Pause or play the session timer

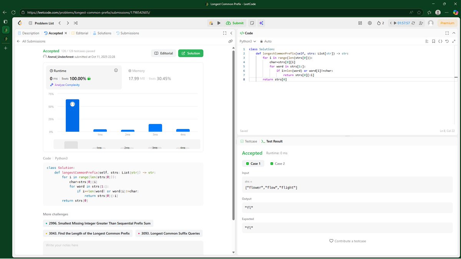[395, 23]
